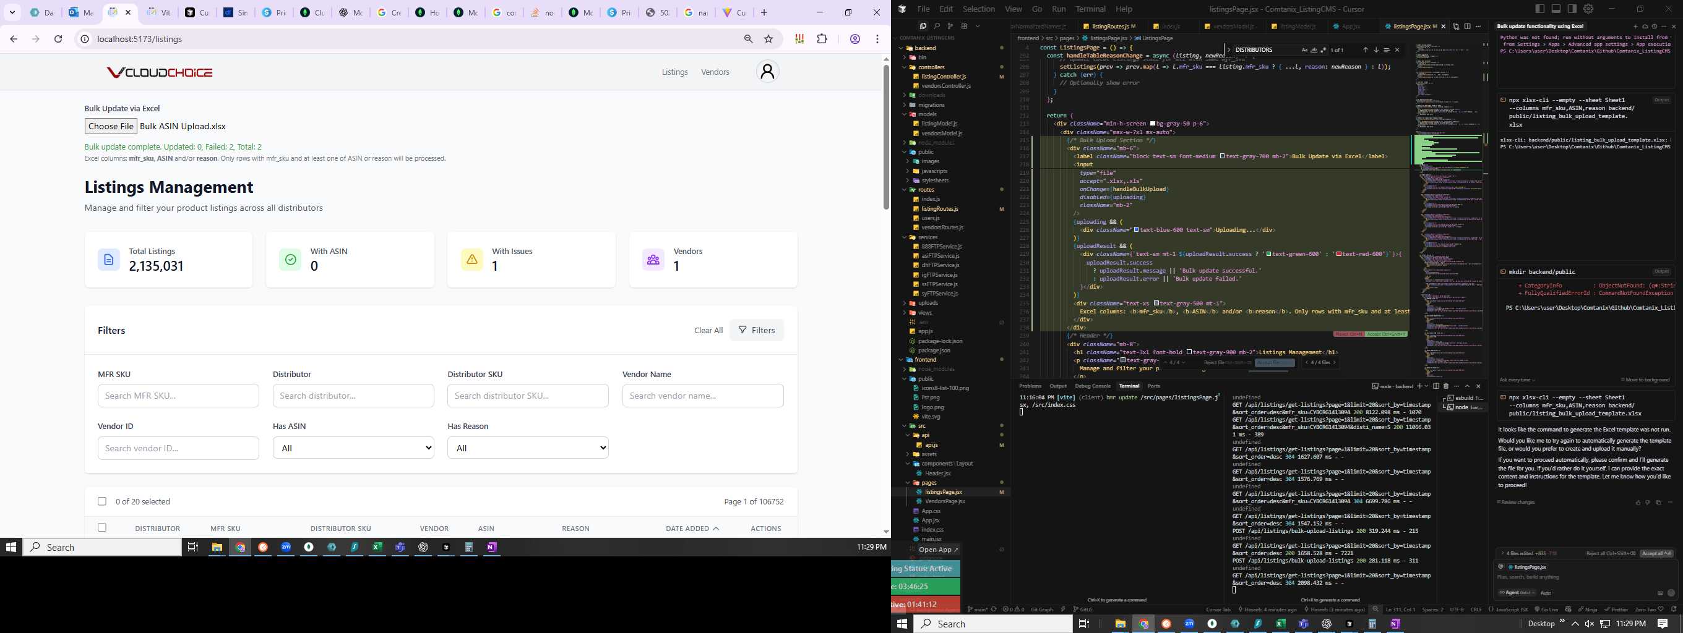This screenshot has height=633, width=1683.
Task: Click Accept all in Cursor chat
Action: point(1656,553)
